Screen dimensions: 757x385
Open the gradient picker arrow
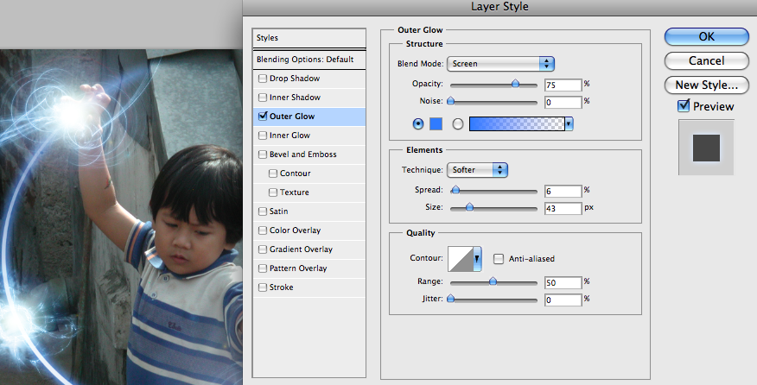(x=569, y=124)
